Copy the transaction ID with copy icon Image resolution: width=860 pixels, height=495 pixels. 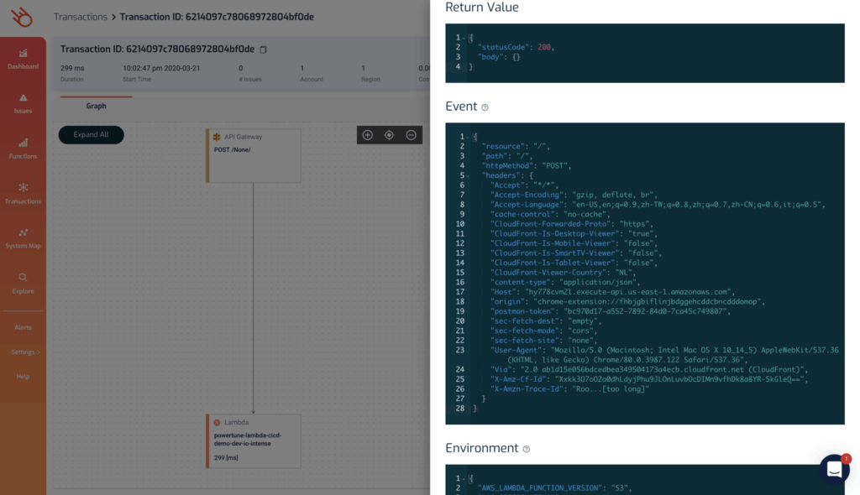[x=263, y=49]
